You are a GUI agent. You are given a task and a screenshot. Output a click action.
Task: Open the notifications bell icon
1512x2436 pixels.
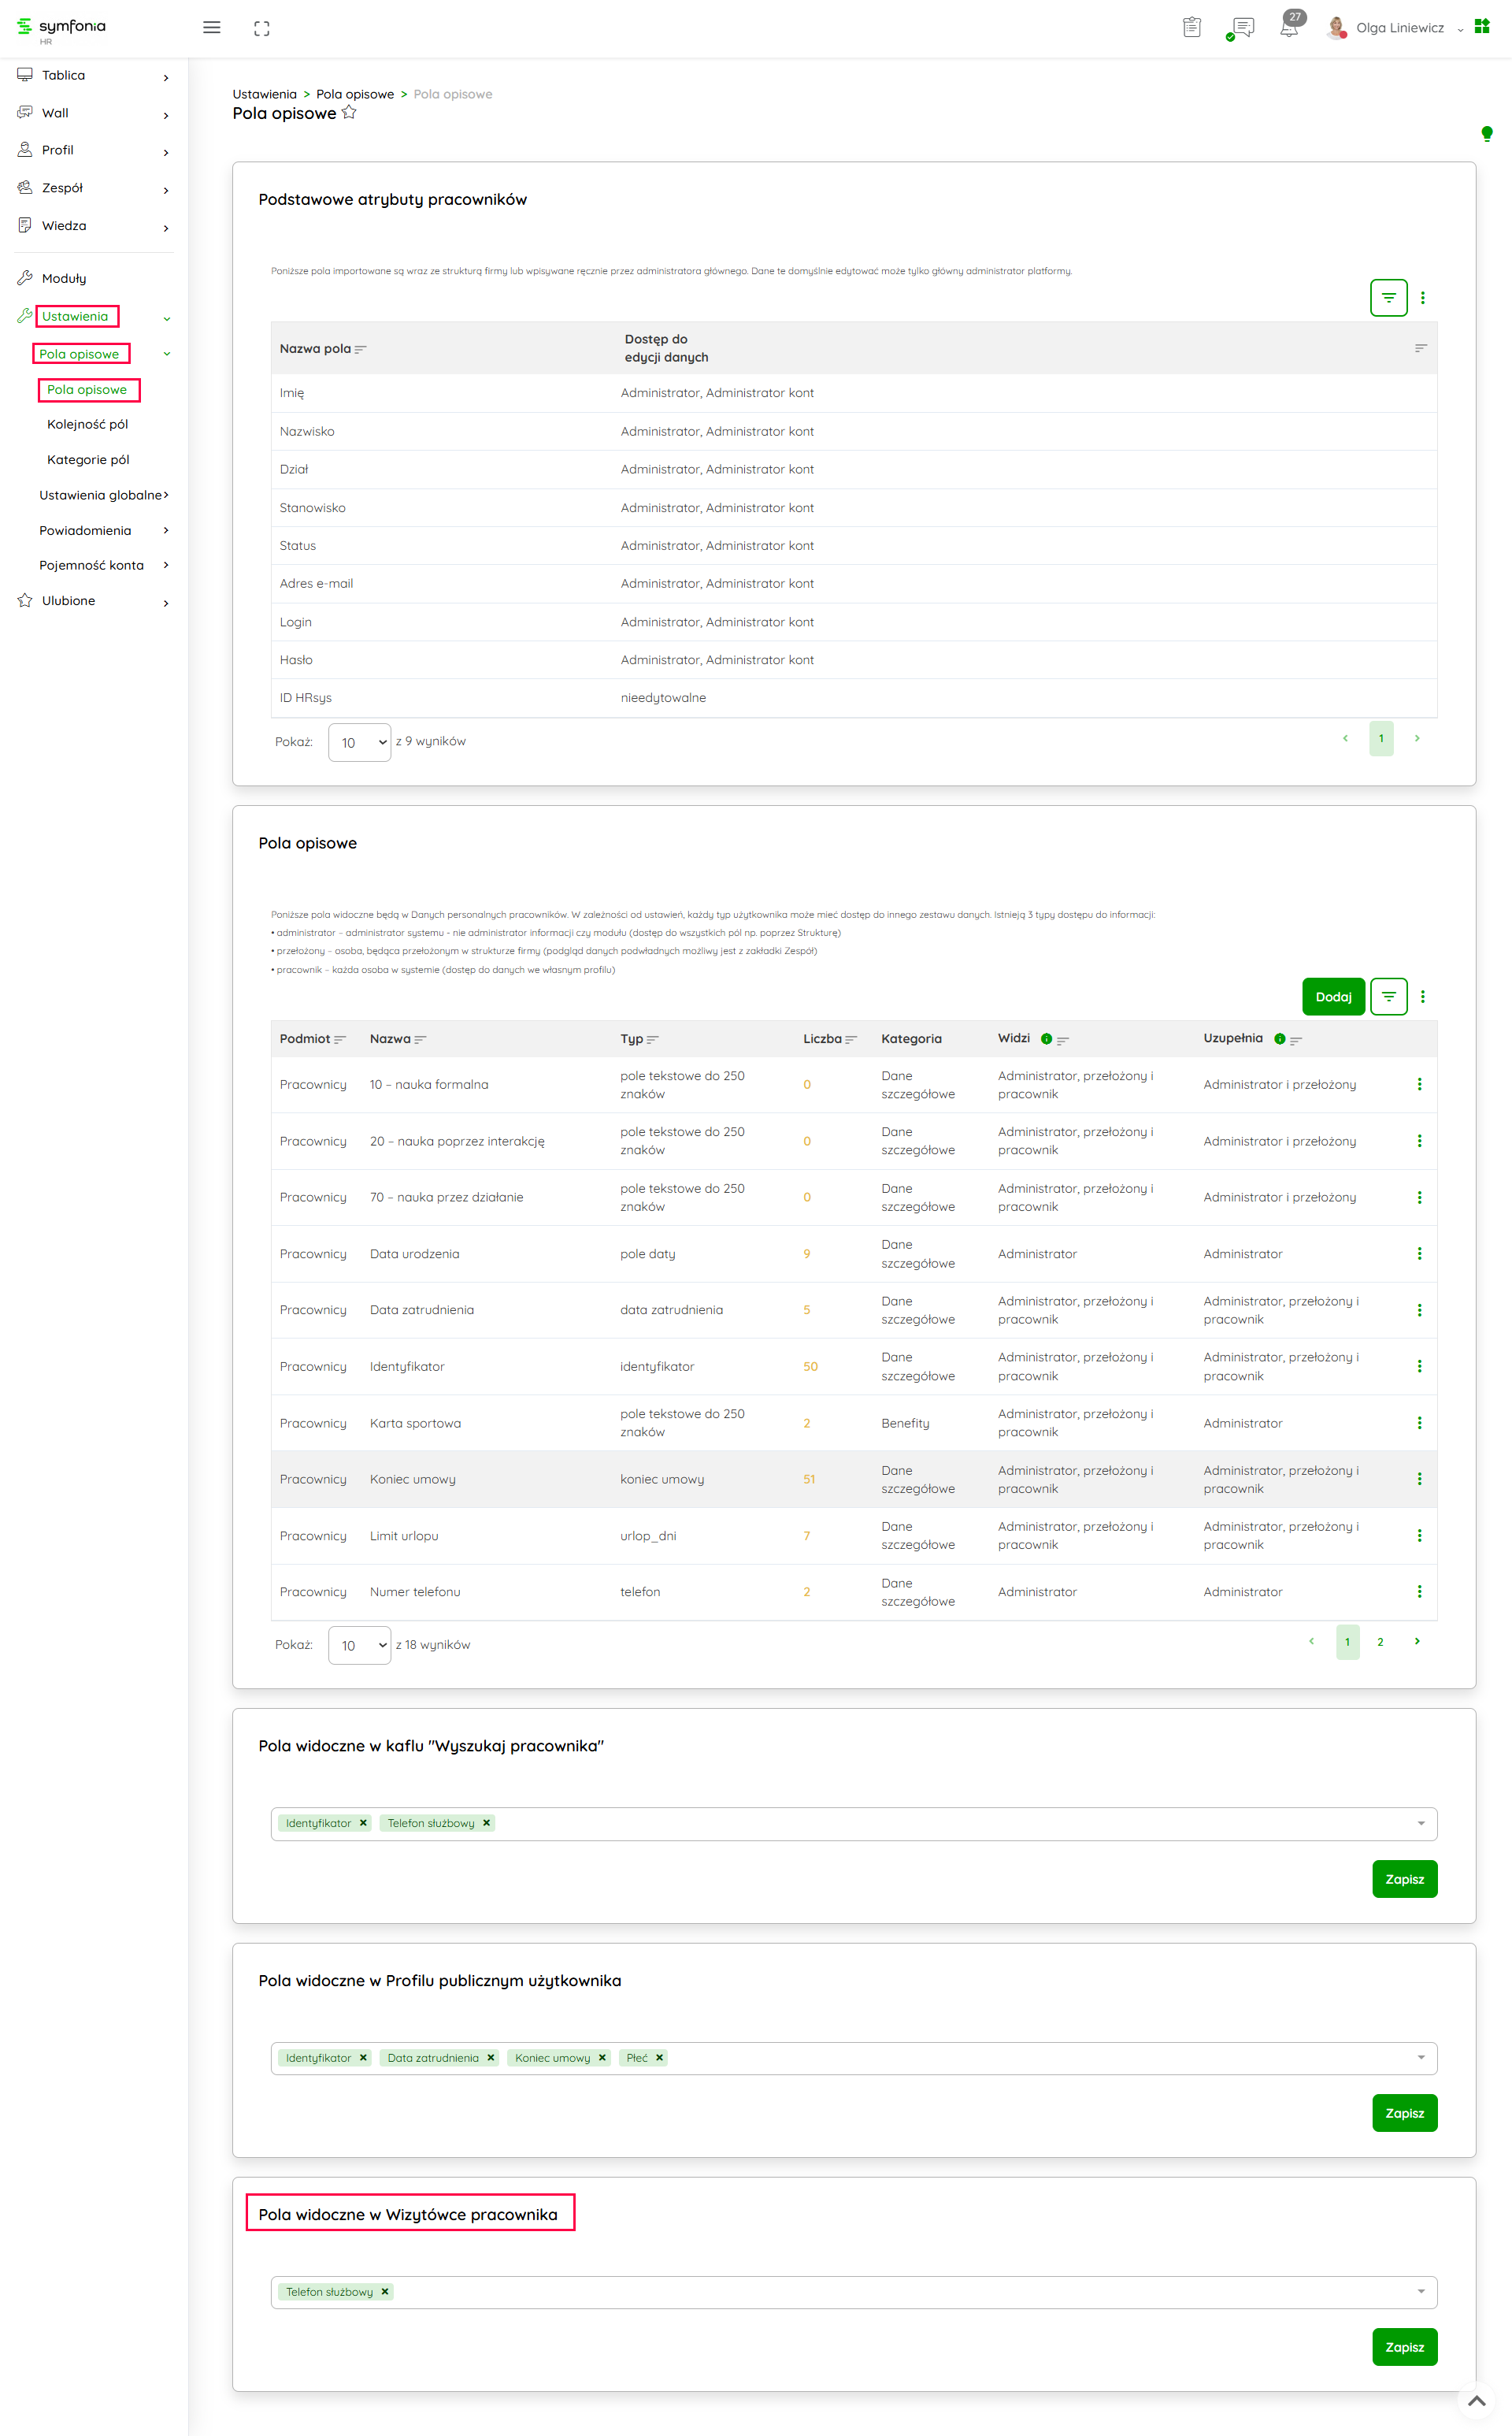(1289, 28)
